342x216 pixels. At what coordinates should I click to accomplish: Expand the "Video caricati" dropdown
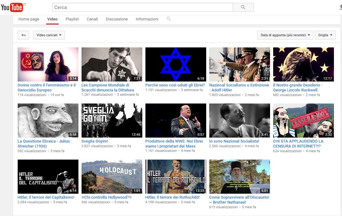[x=49, y=35]
